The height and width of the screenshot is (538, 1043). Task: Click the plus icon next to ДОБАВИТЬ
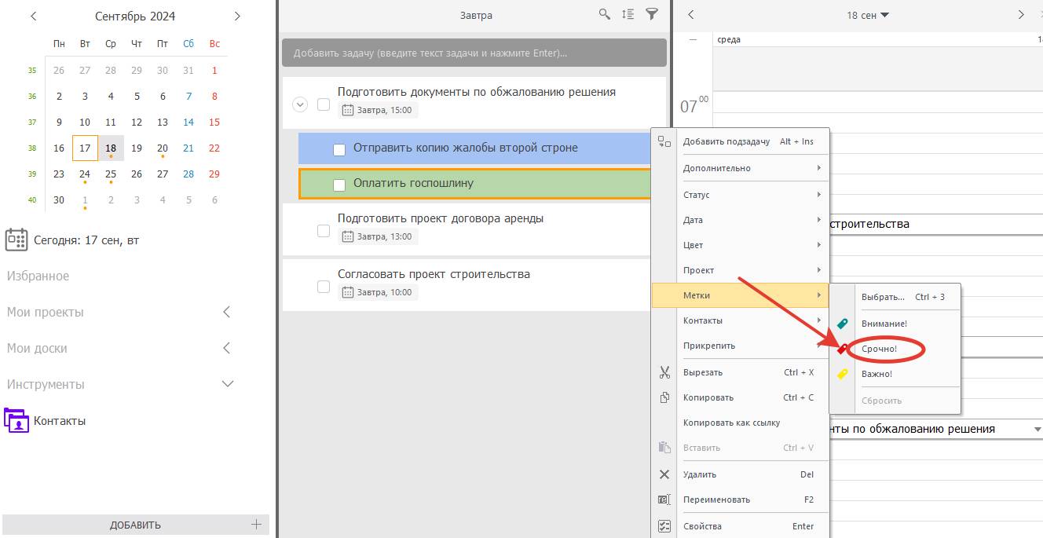(x=255, y=524)
